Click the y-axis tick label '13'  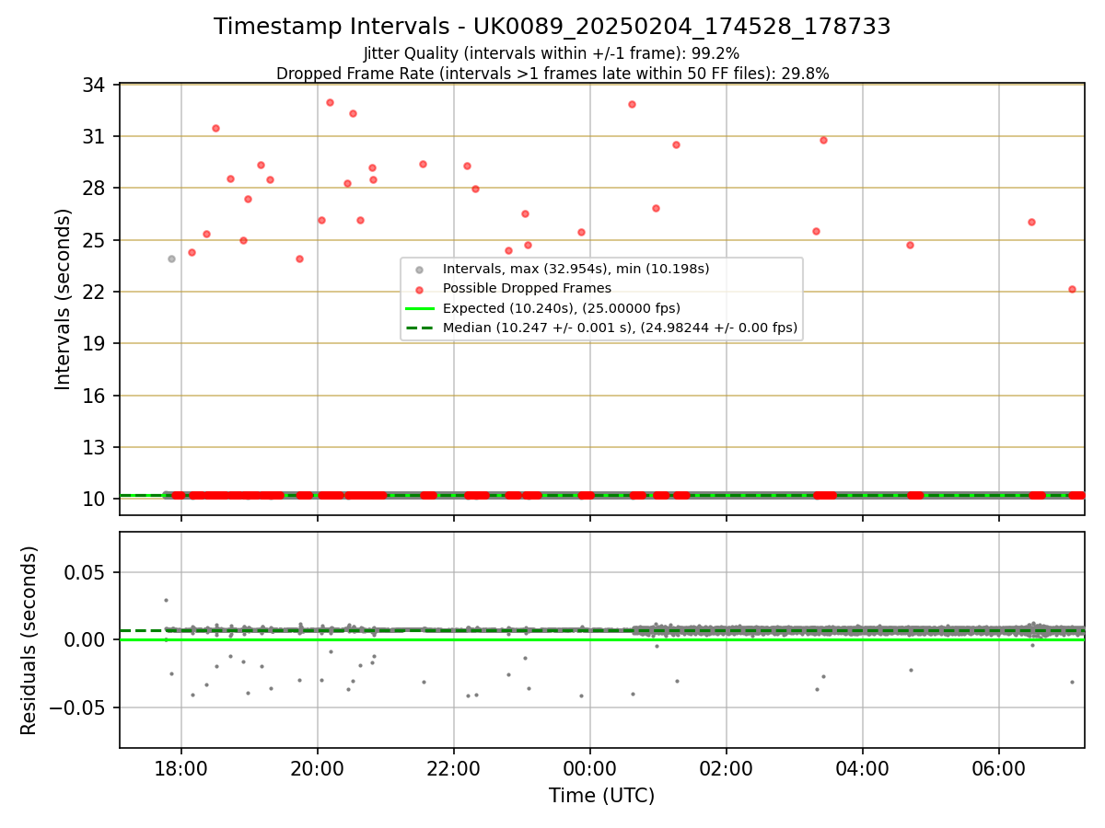pyautogui.click(x=96, y=447)
